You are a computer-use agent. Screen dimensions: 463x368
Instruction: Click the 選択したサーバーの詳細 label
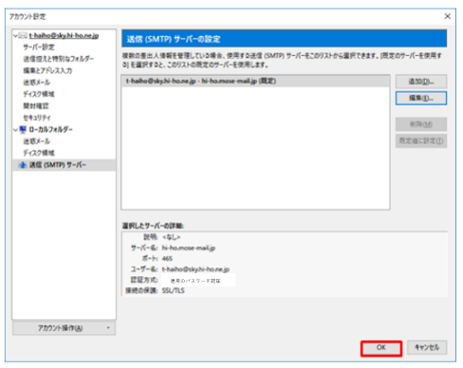(x=154, y=226)
